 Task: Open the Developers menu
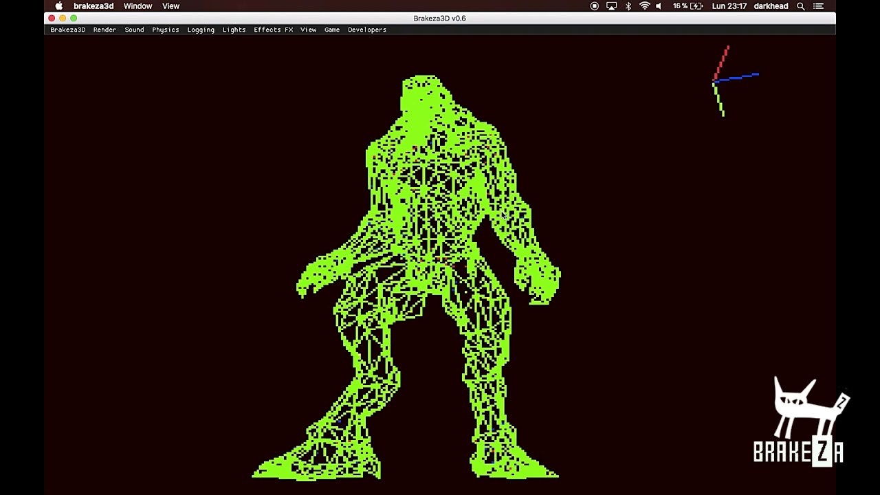coord(367,30)
